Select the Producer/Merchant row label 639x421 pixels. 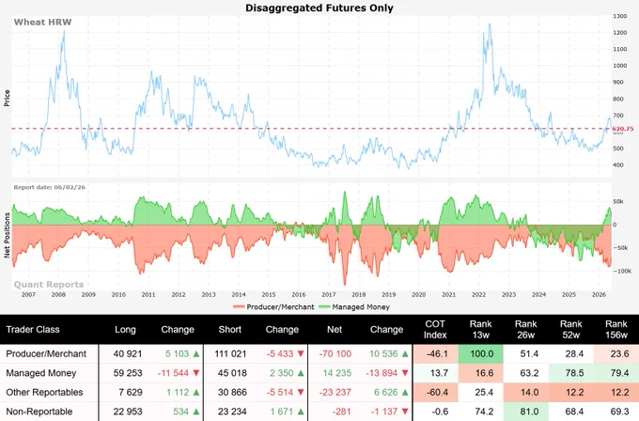[x=46, y=353]
